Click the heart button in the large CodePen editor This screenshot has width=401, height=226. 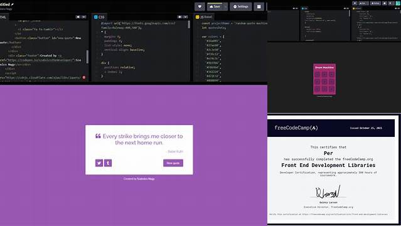tap(200, 7)
